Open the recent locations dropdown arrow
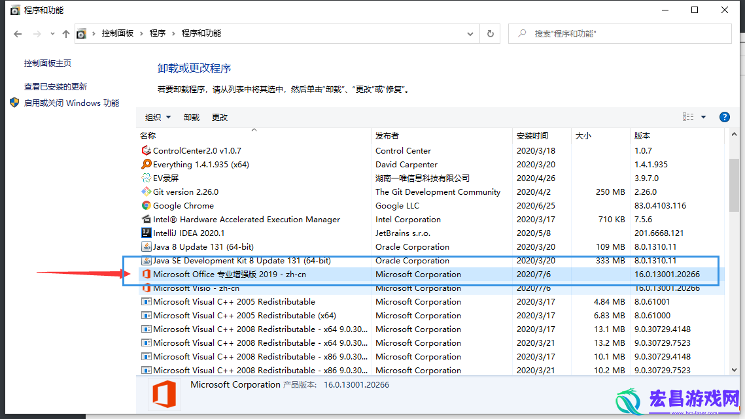 tap(52, 34)
